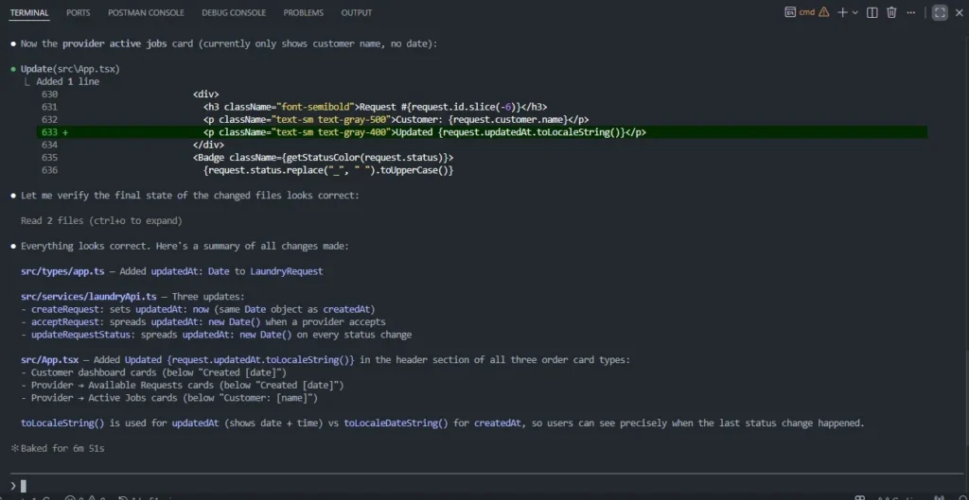Click 'Everything looks correct' summary line
The height and width of the screenshot is (500, 969).
pyautogui.click(x=185, y=247)
